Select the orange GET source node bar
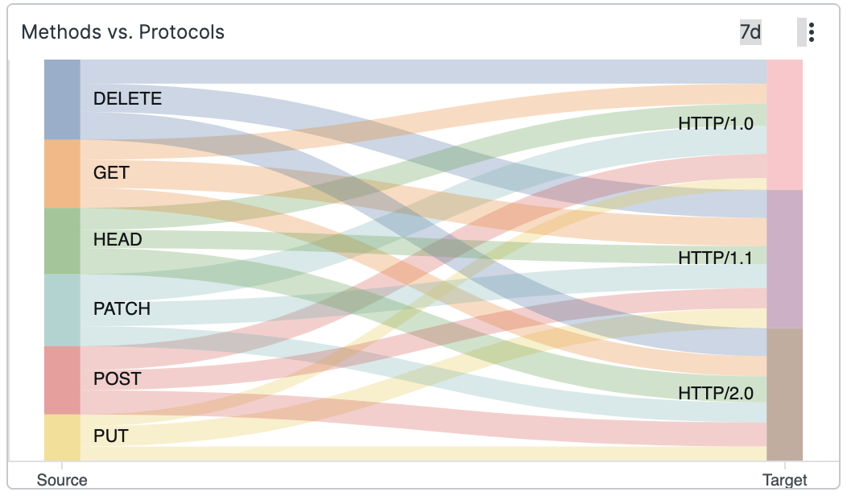Screen dimensions: 847x496 pyautogui.click(x=62, y=173)
